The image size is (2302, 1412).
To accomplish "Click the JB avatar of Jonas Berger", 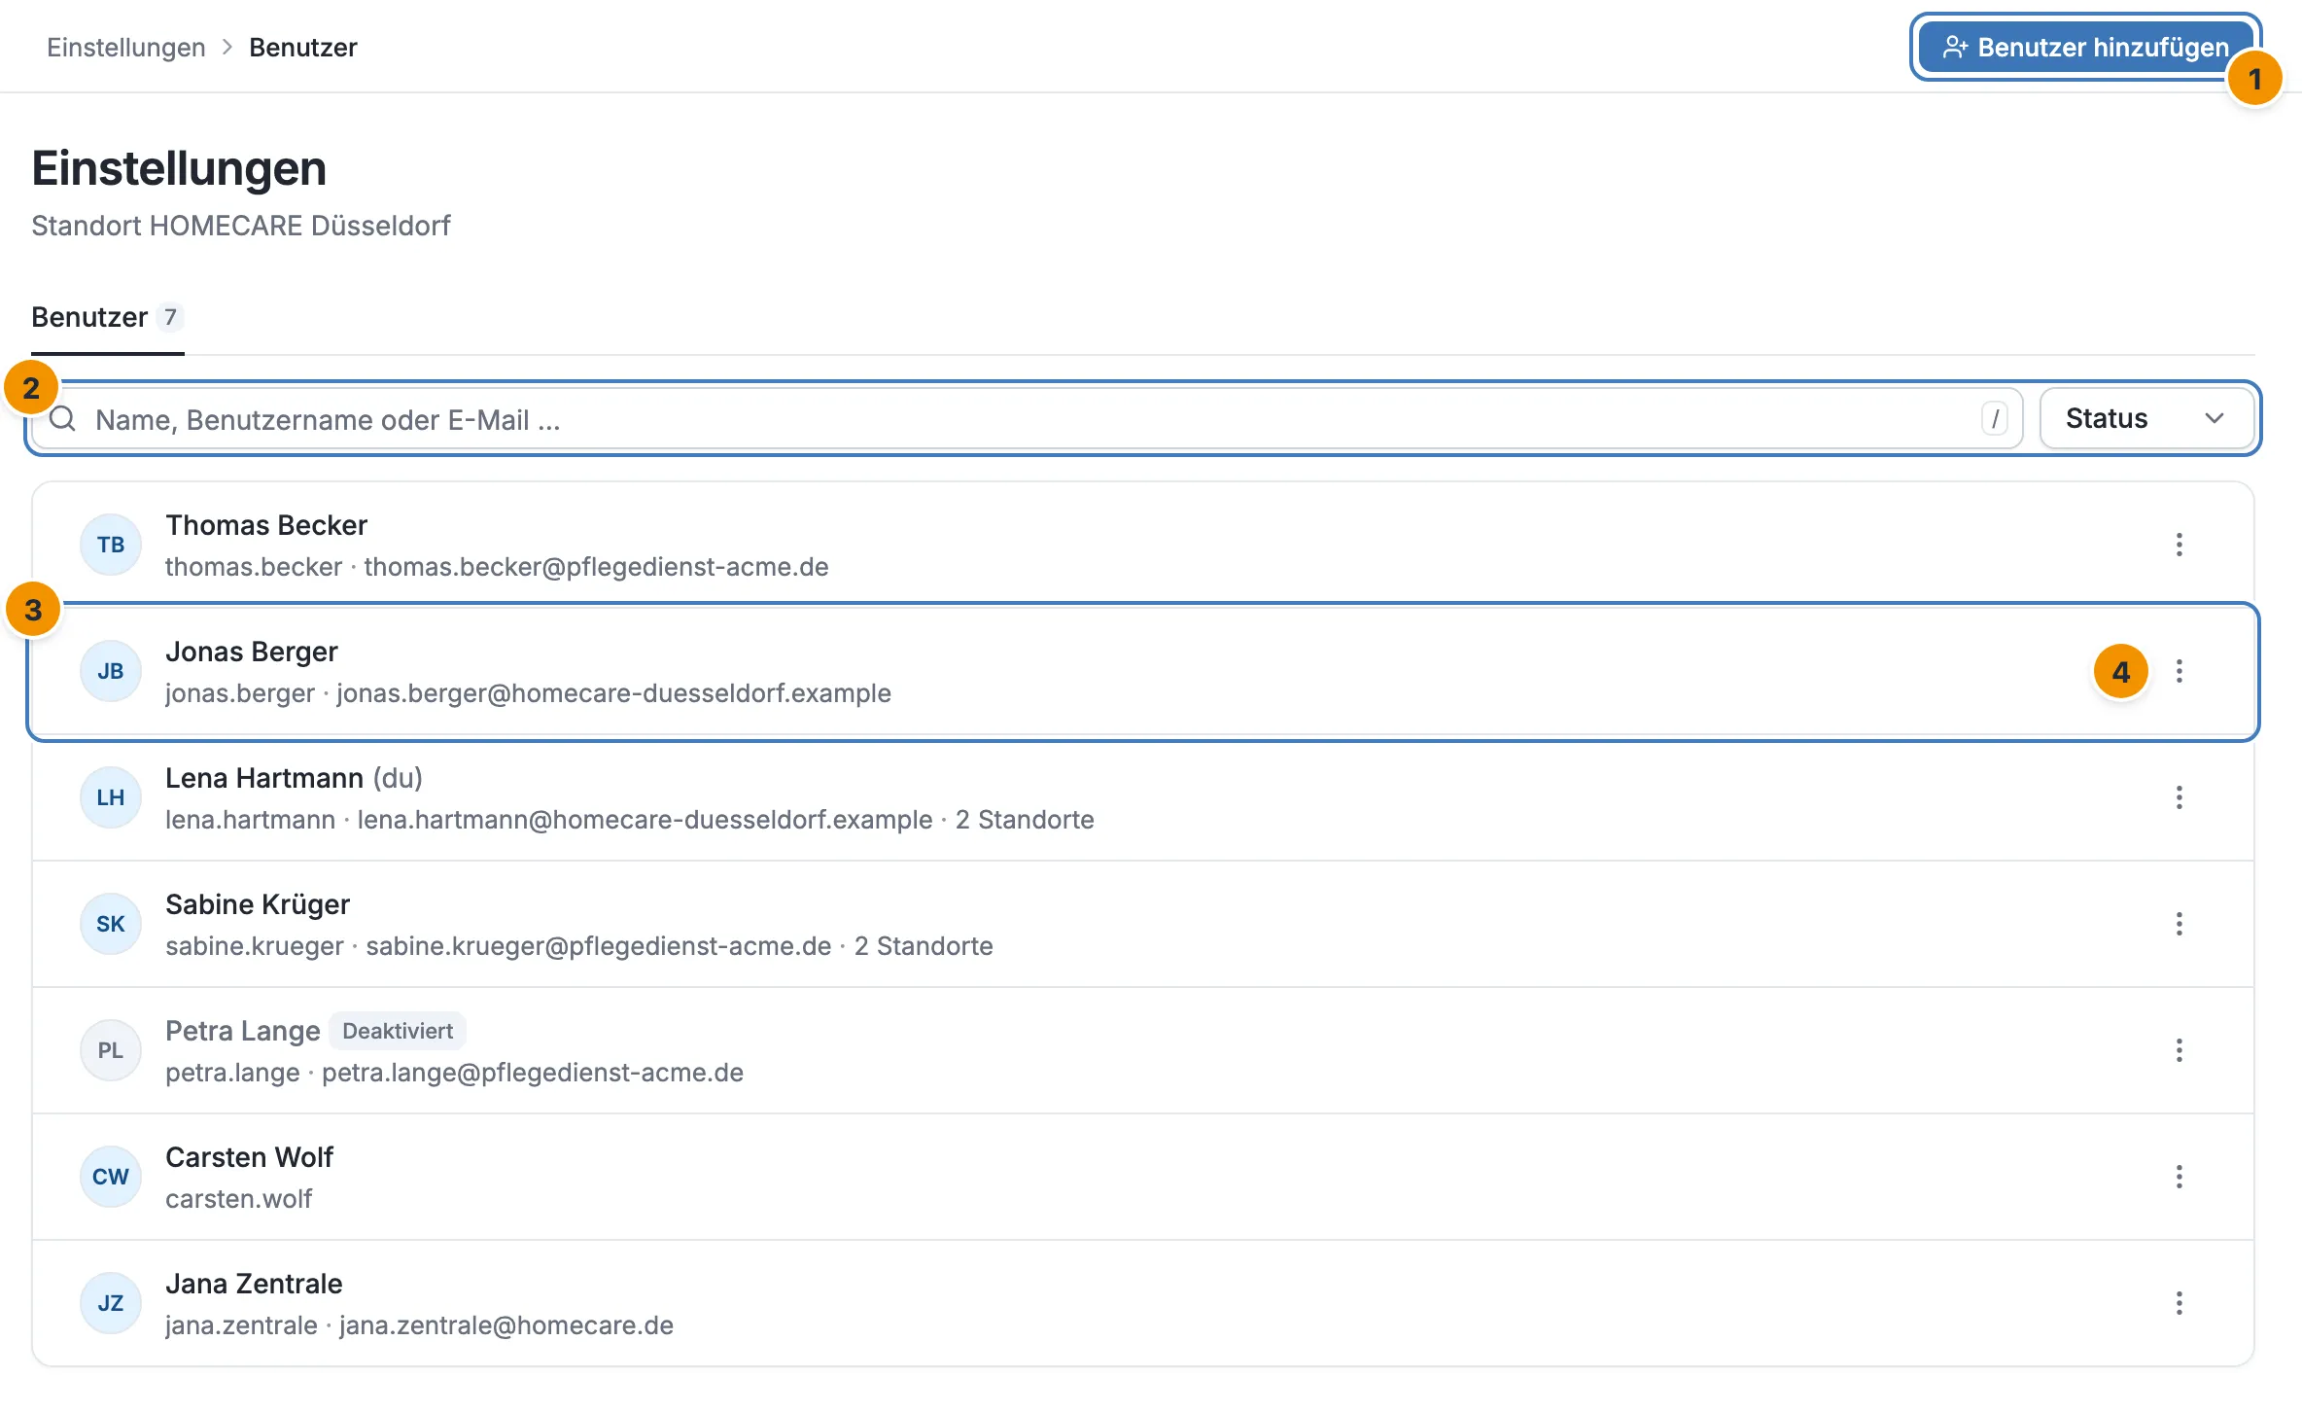I will [111, 671].
